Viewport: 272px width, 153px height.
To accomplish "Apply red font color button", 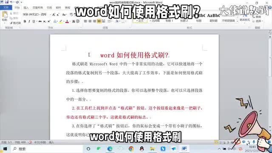I will [67, 21].
